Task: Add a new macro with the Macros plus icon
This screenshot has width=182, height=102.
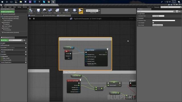Action: coord(26,52)
